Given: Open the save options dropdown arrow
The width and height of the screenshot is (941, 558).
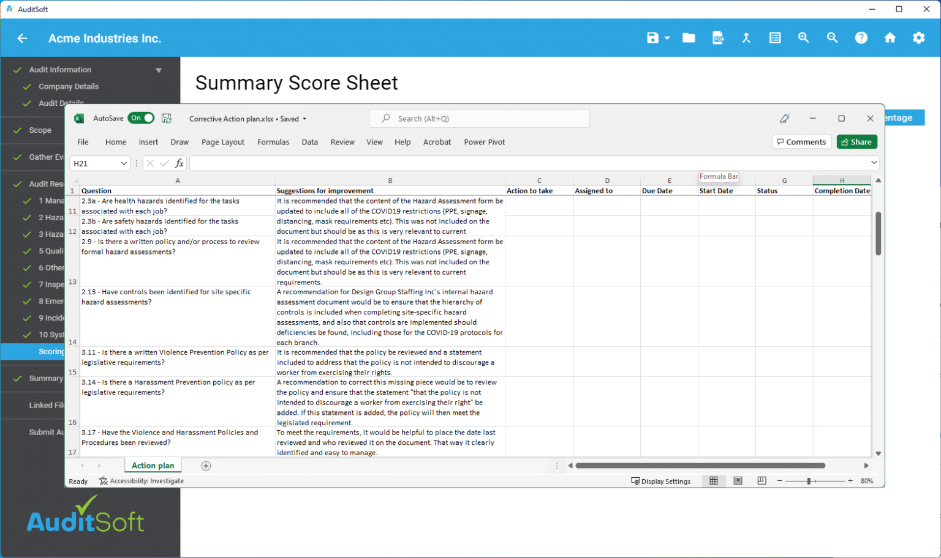Looking at the screenshot, I should [x=667, y=37].
